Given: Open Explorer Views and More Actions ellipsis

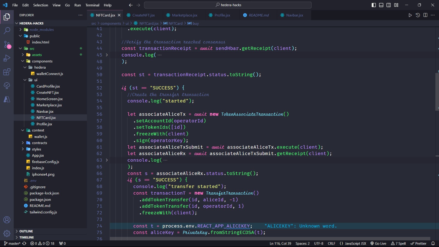Looking at the screenshot, I should [x=80, y=15].
